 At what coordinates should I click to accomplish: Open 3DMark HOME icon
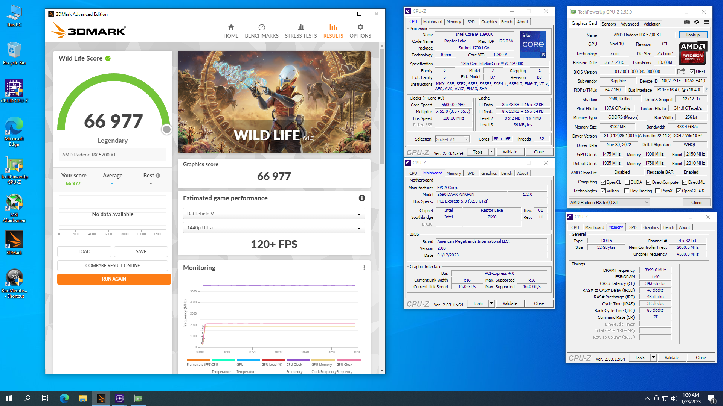(231, 27)
